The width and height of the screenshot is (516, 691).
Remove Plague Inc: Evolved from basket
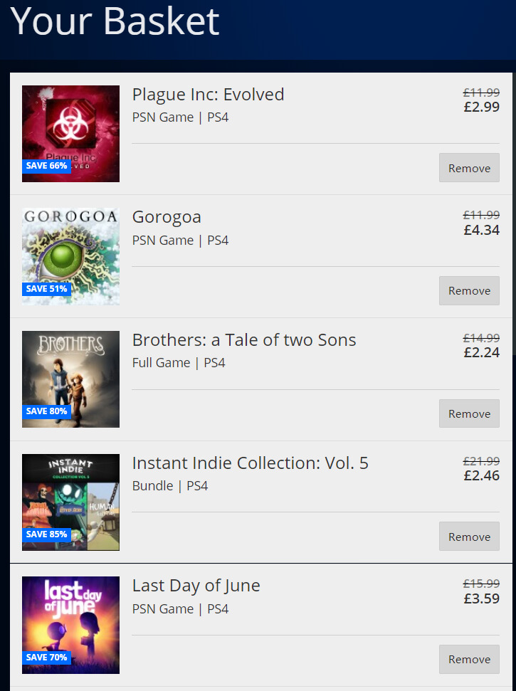click(469, 168)
